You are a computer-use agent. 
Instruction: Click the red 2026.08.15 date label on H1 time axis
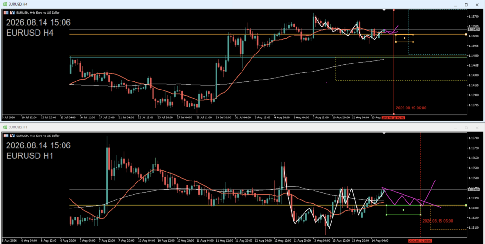pos(420,241)
